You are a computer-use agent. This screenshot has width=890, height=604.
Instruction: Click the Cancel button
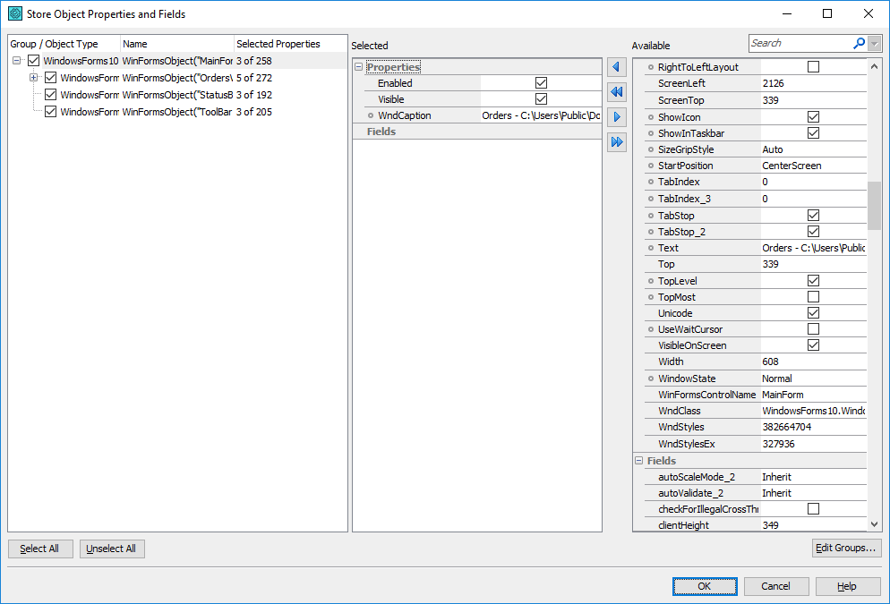click(x=776, y=586)
